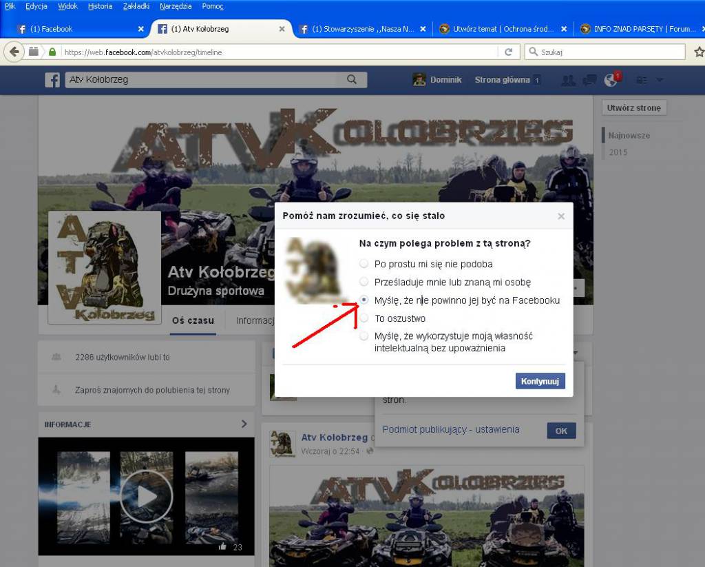Click the bookmark star icon
The width and height of the screenshot is (705, 567).
[x=699, y=52]
